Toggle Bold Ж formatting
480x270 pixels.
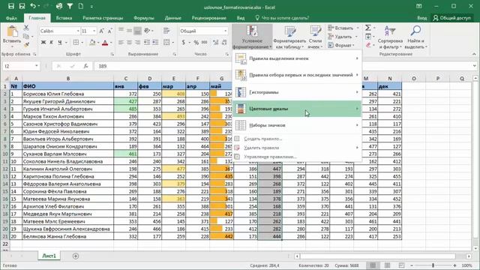pyautogui.click(x=43, y=43)
